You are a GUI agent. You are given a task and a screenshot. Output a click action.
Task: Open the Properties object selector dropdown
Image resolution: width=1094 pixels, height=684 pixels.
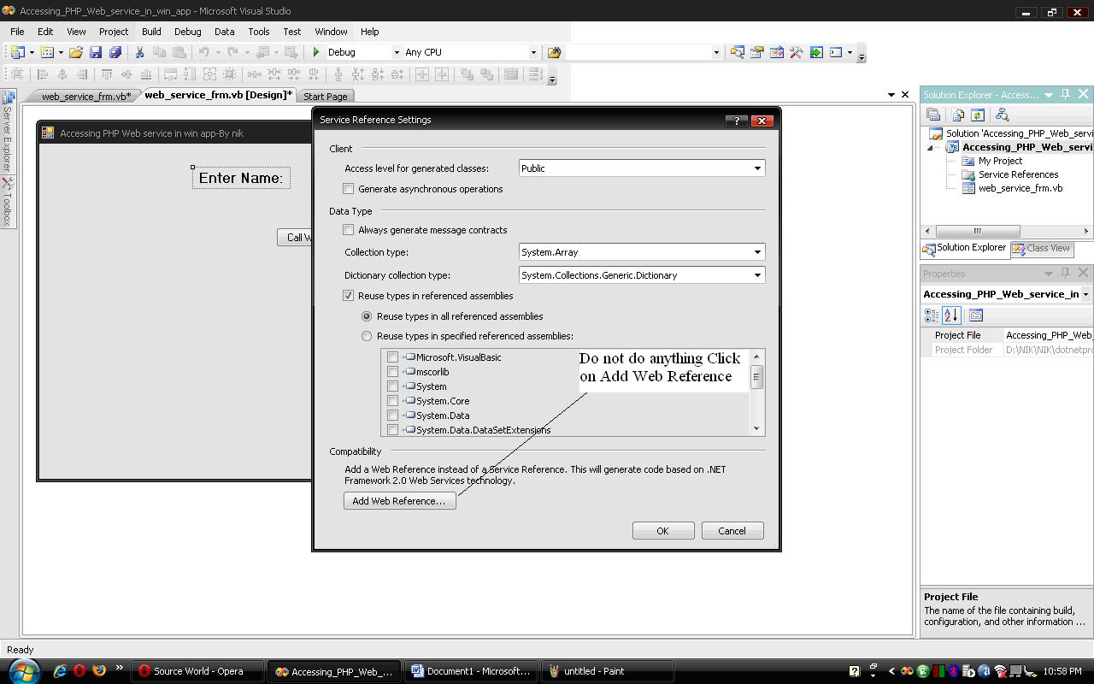[x=1085, y=294]
